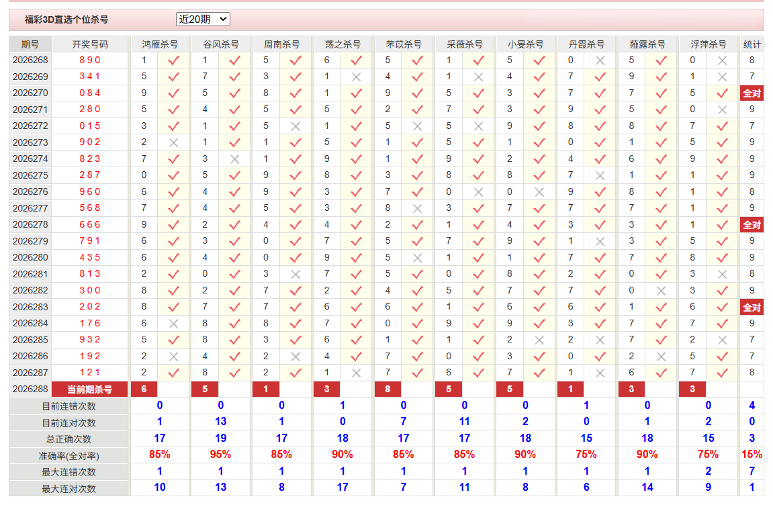773x507 pixels.
Task: Click the X mark under 小旻杀号 in row 2026285
Action: click(539, 340)
